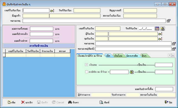
Task: Switch to the เช็ค tab
Action: (x=108, y=56)
